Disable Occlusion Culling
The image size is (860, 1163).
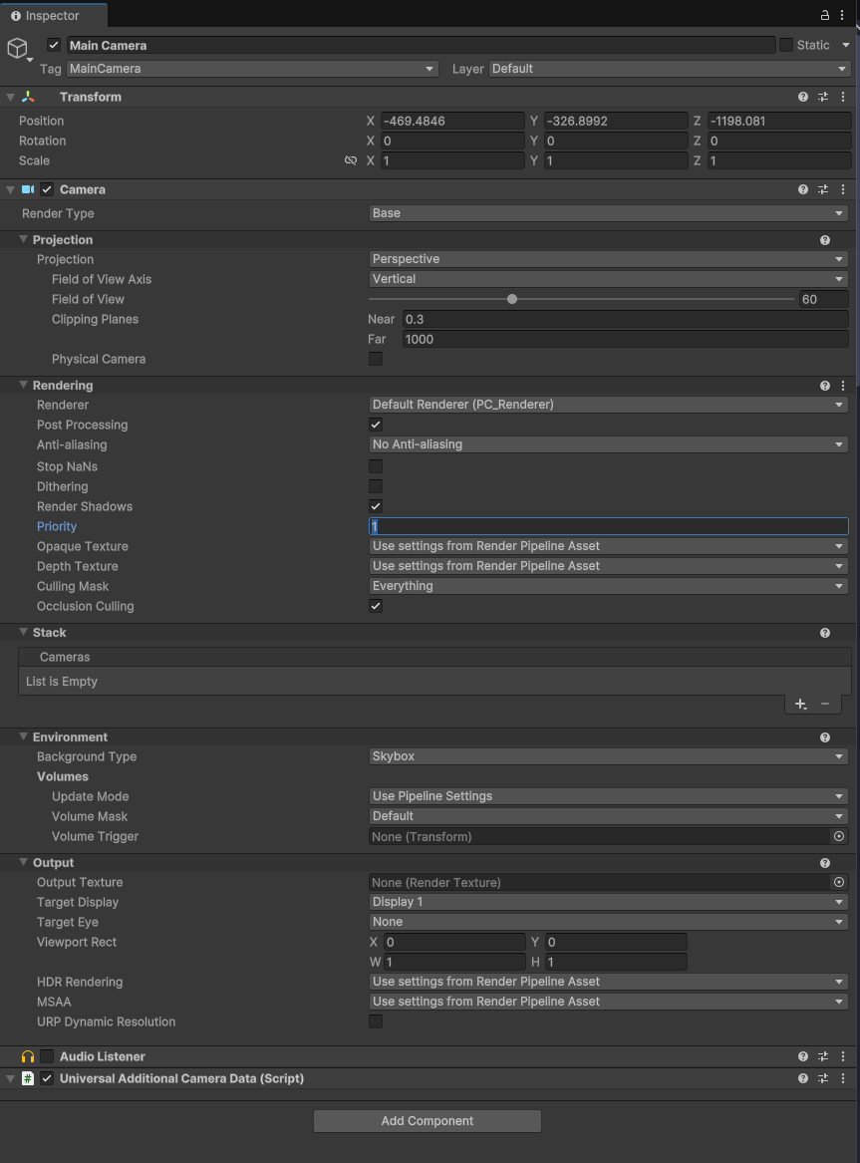376,606
